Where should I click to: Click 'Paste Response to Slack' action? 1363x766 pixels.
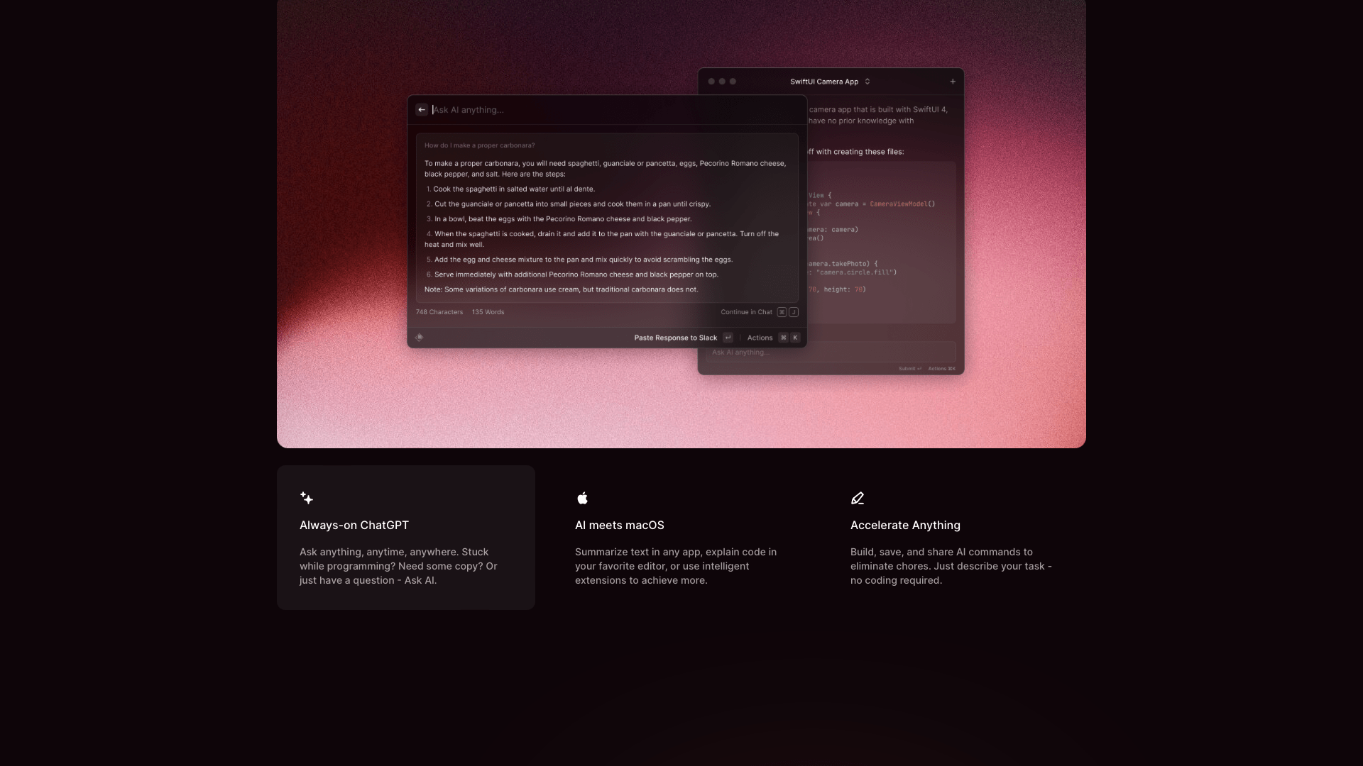[x=675, y=338]
